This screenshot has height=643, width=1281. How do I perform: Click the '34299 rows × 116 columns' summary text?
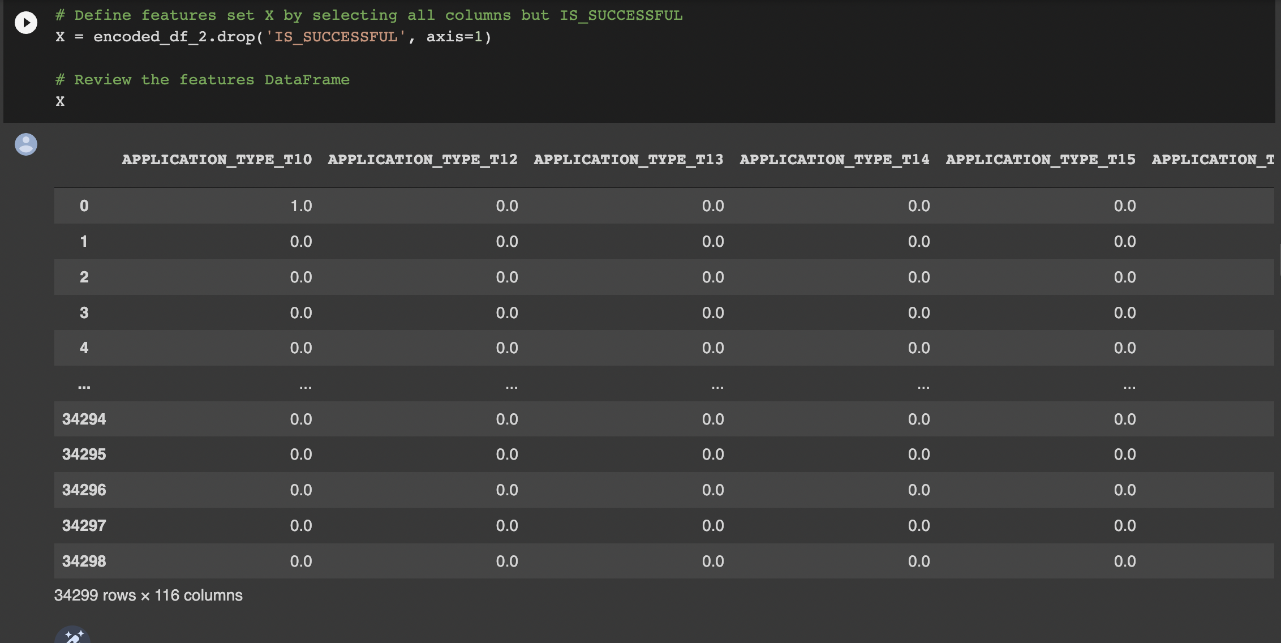[x=148, y=595]
